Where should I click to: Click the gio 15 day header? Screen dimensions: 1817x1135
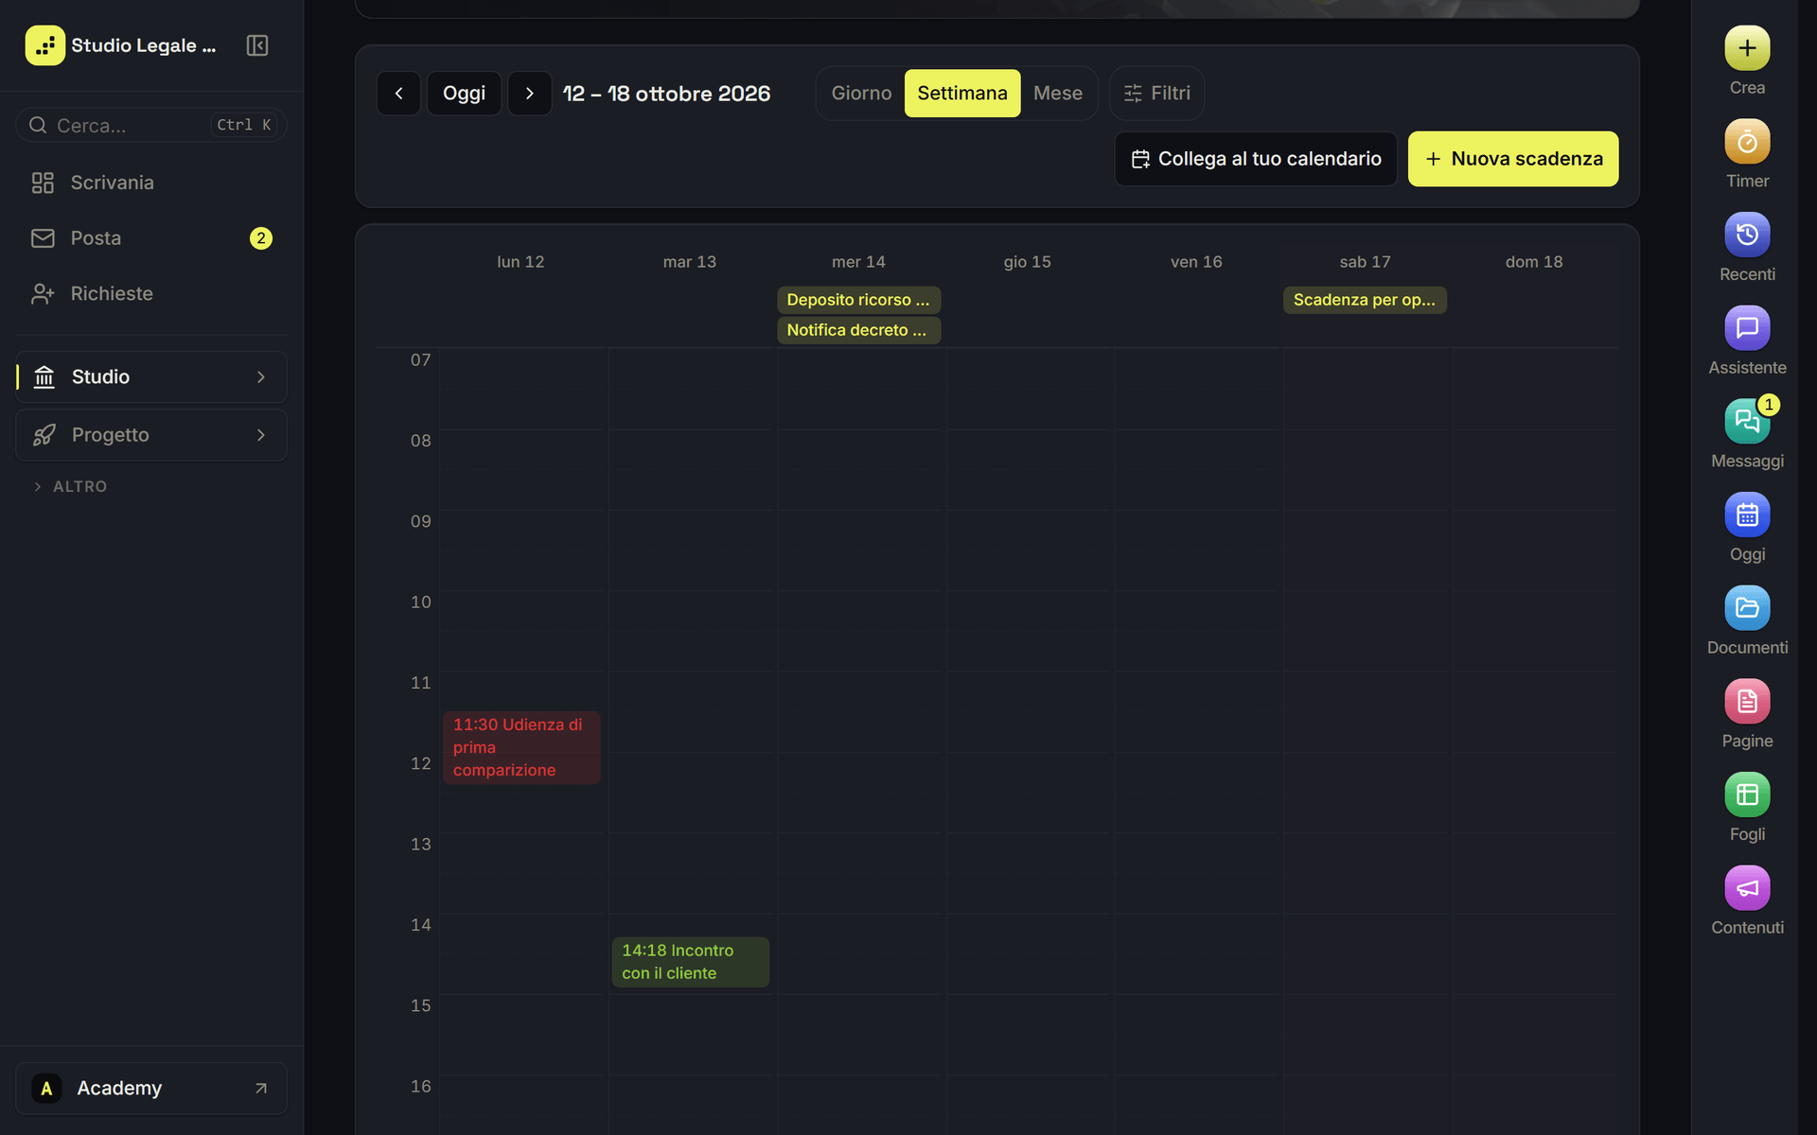(x=1028, y=262)
